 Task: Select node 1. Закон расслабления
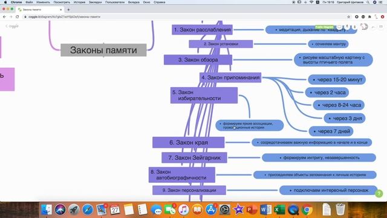[x=202, y=30]
